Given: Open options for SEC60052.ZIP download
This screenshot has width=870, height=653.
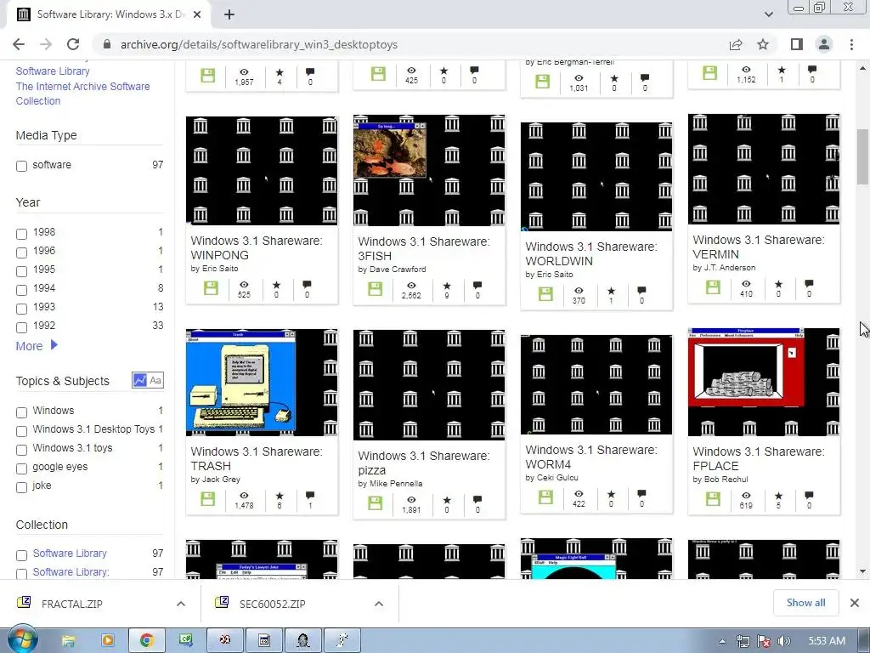Looking at the screenshot, I should pos(379,604).
